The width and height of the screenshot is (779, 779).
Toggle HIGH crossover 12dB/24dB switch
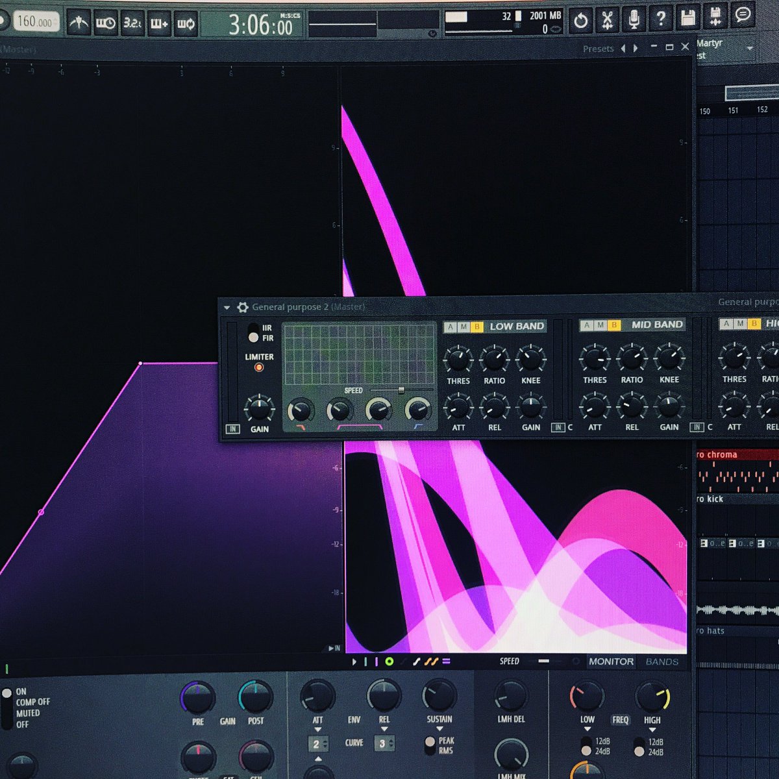click(639, 747)
